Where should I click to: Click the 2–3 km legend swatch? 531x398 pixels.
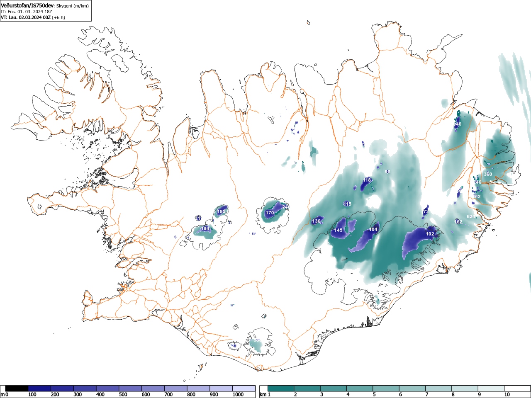coord(307,388)
